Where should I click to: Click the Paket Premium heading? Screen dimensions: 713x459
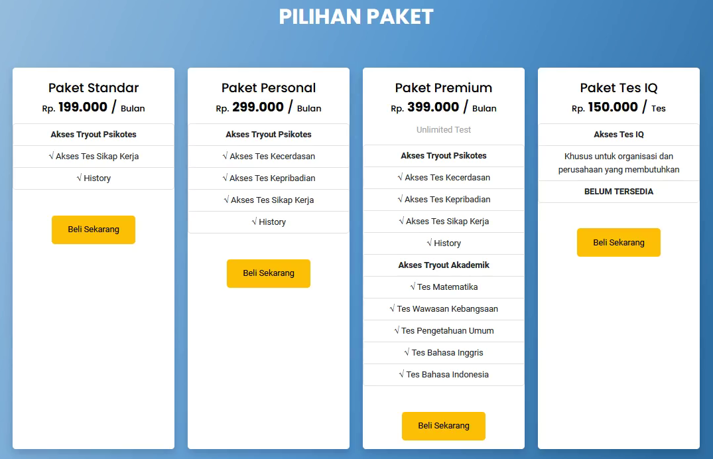click(x=444, y=88)
